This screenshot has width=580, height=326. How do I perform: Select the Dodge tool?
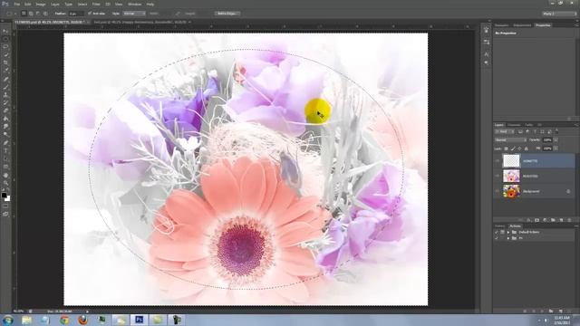(5, 135)
